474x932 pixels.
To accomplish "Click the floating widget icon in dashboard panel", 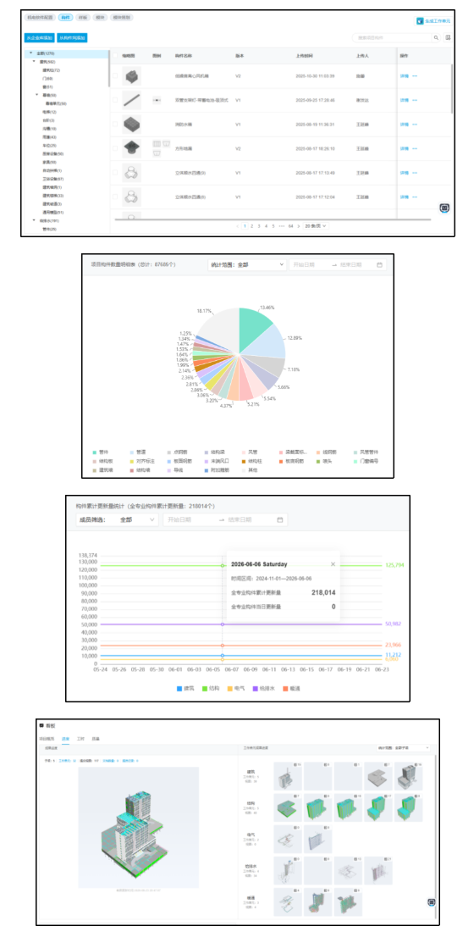I will [x=432, y=901].
